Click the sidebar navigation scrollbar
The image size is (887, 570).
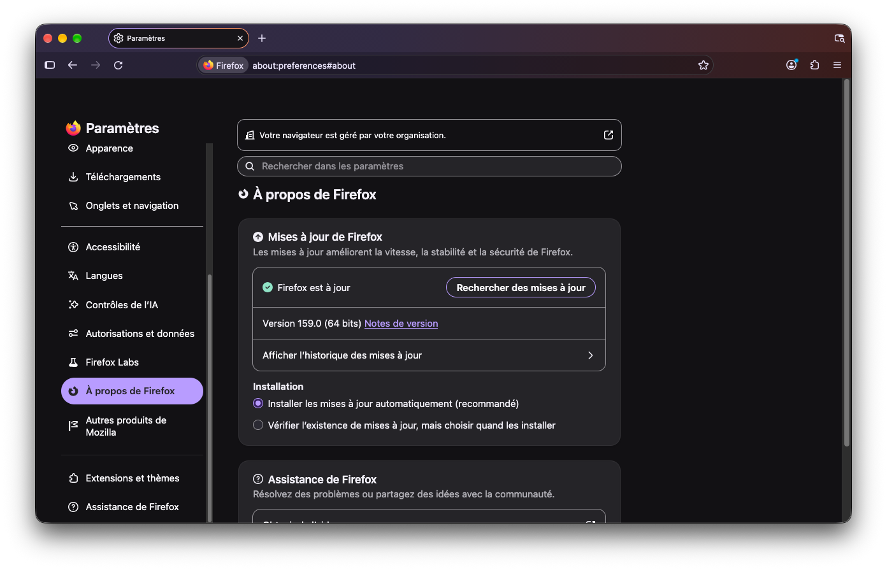click(x=209, y=398)
